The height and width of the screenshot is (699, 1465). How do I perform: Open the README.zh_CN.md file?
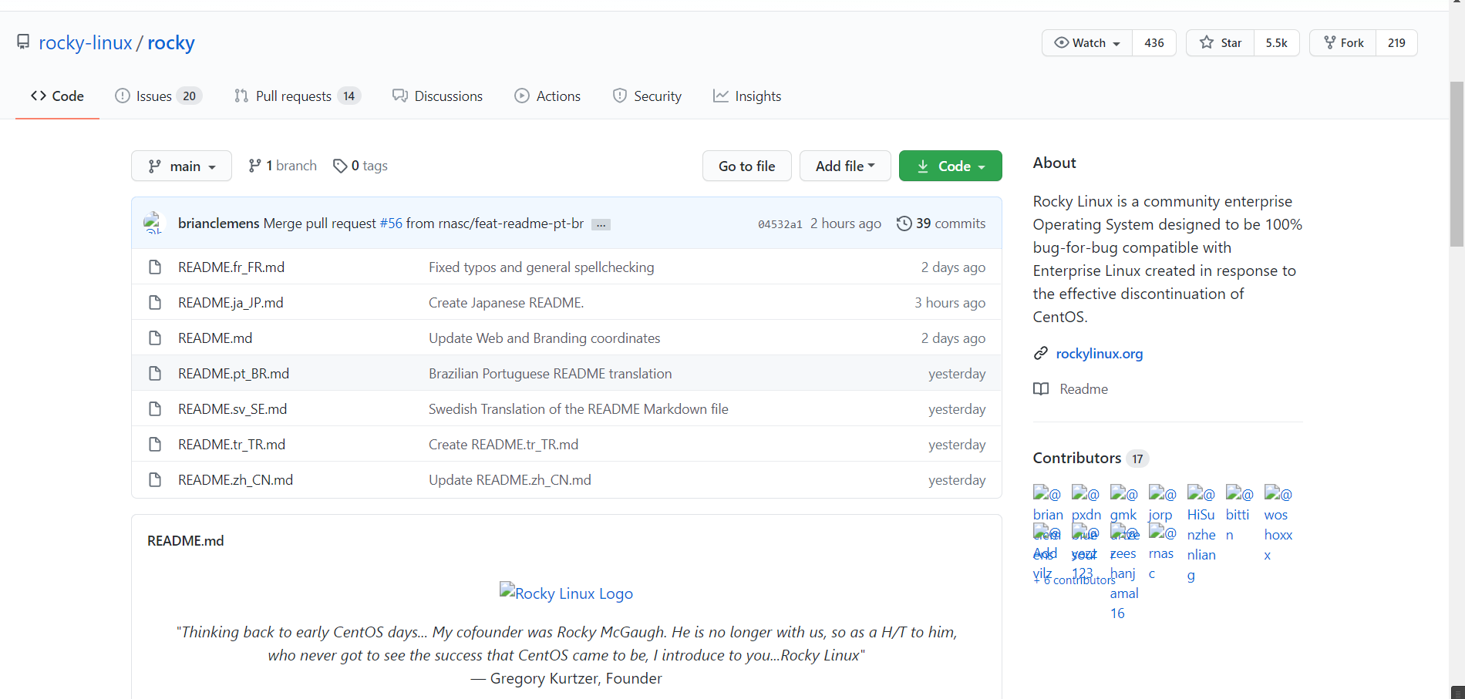(x=235, y=480)
